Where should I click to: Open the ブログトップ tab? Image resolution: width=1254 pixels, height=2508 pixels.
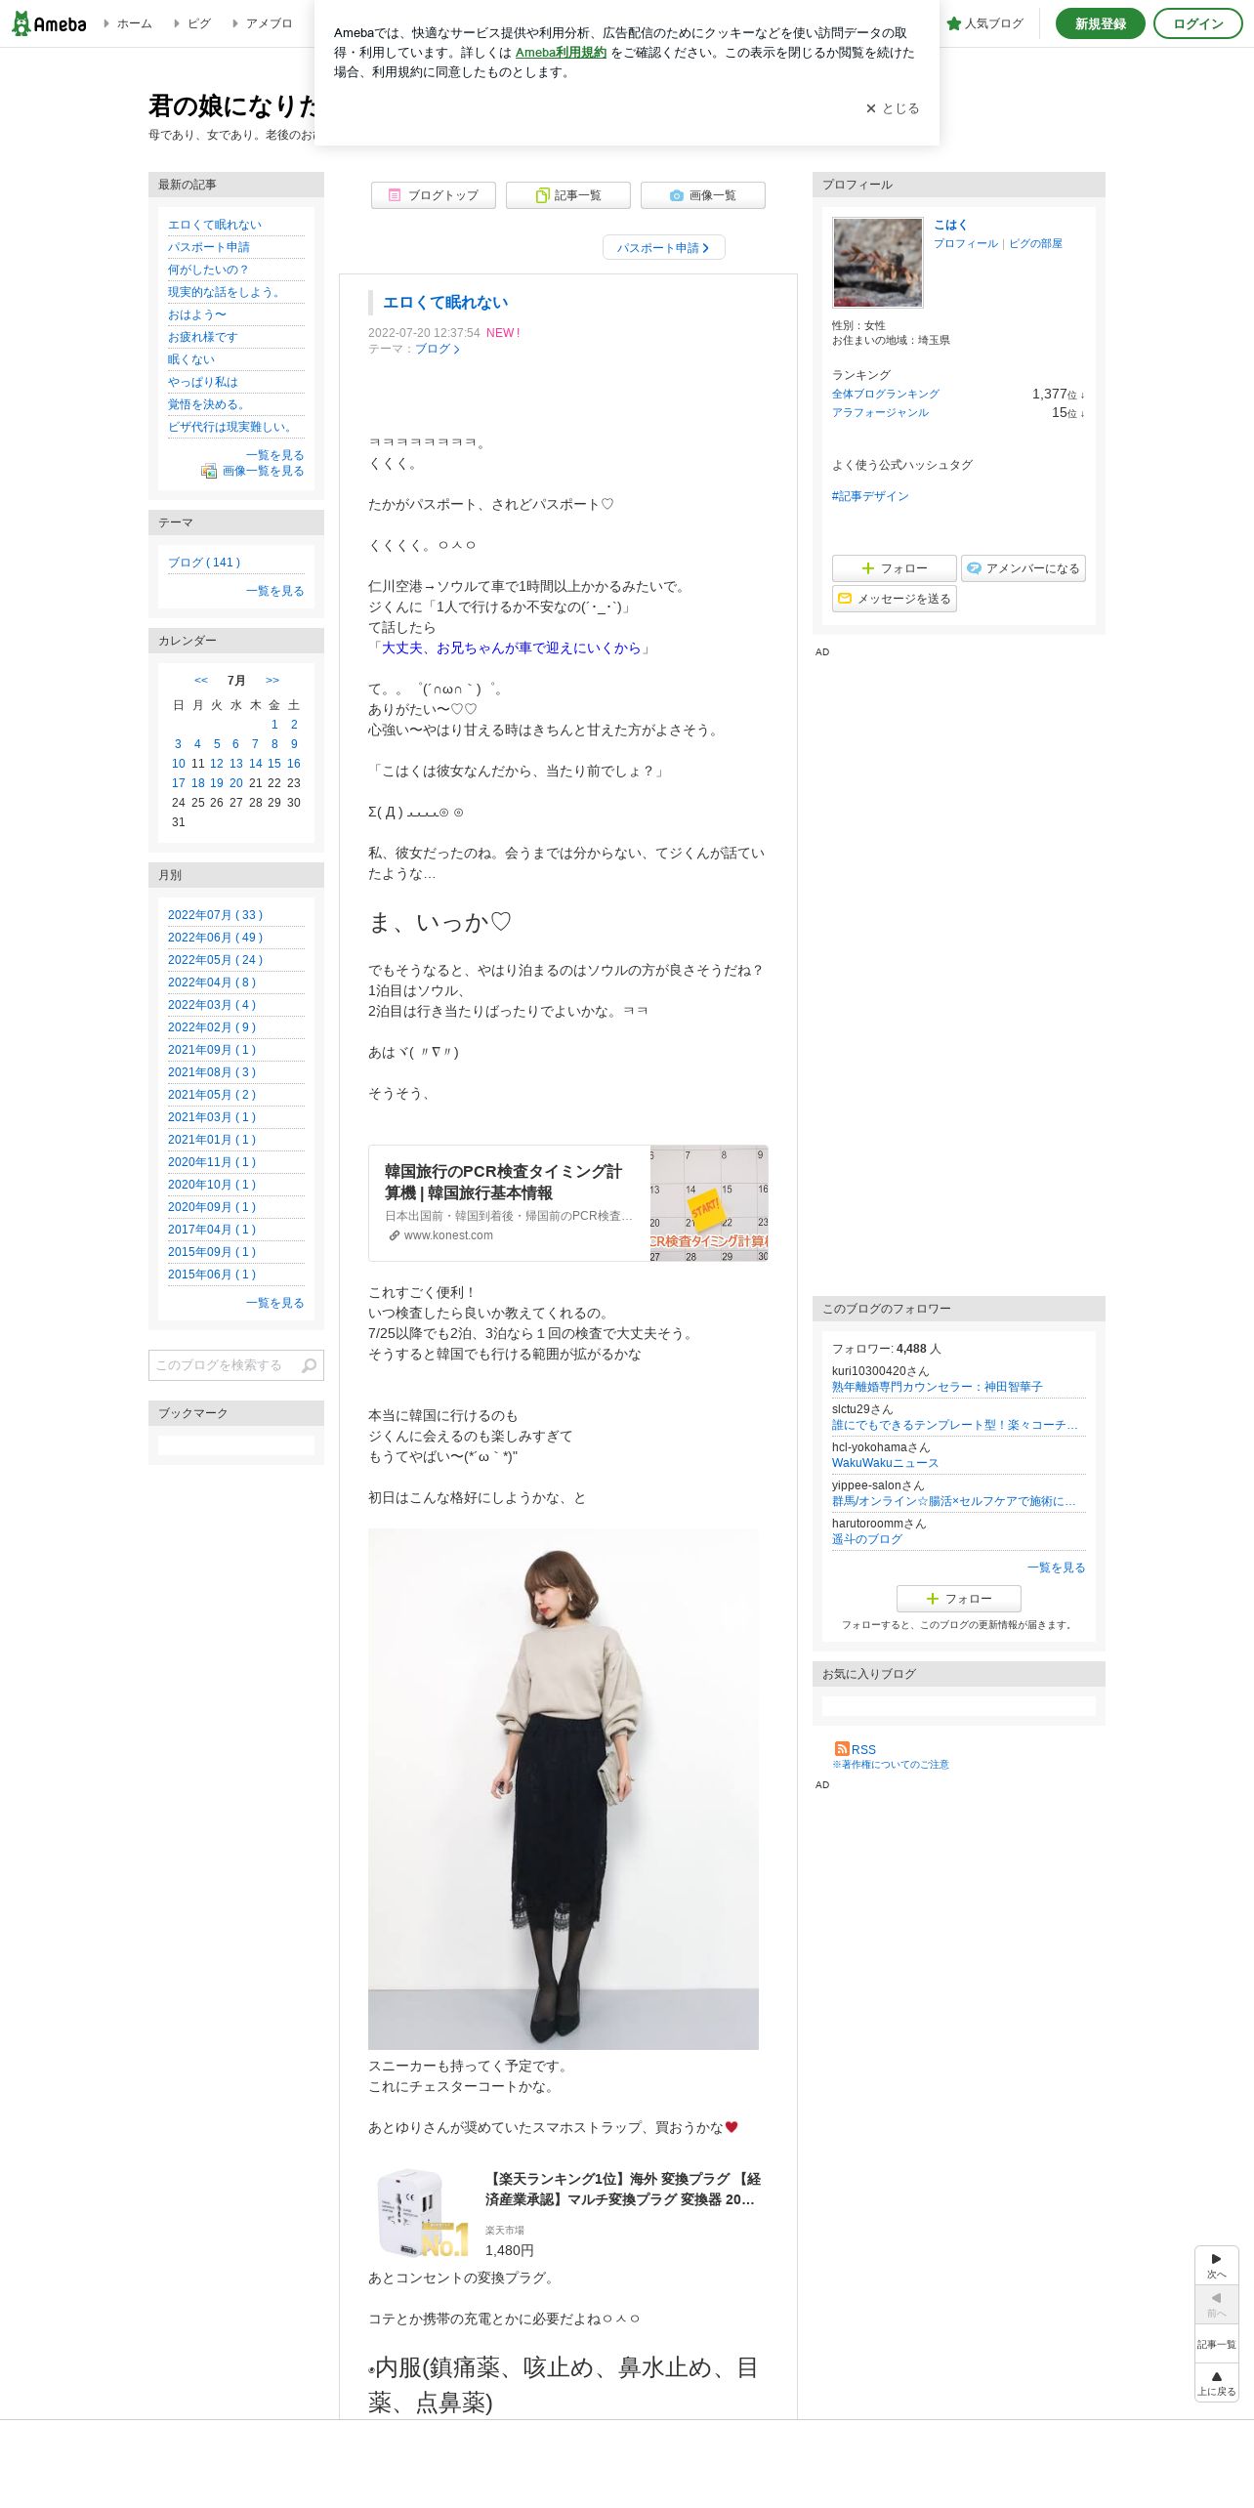(434, 195)
